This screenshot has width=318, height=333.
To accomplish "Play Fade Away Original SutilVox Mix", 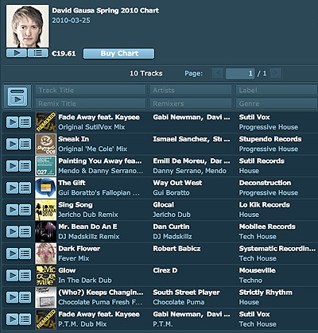I will click(12, 122).
